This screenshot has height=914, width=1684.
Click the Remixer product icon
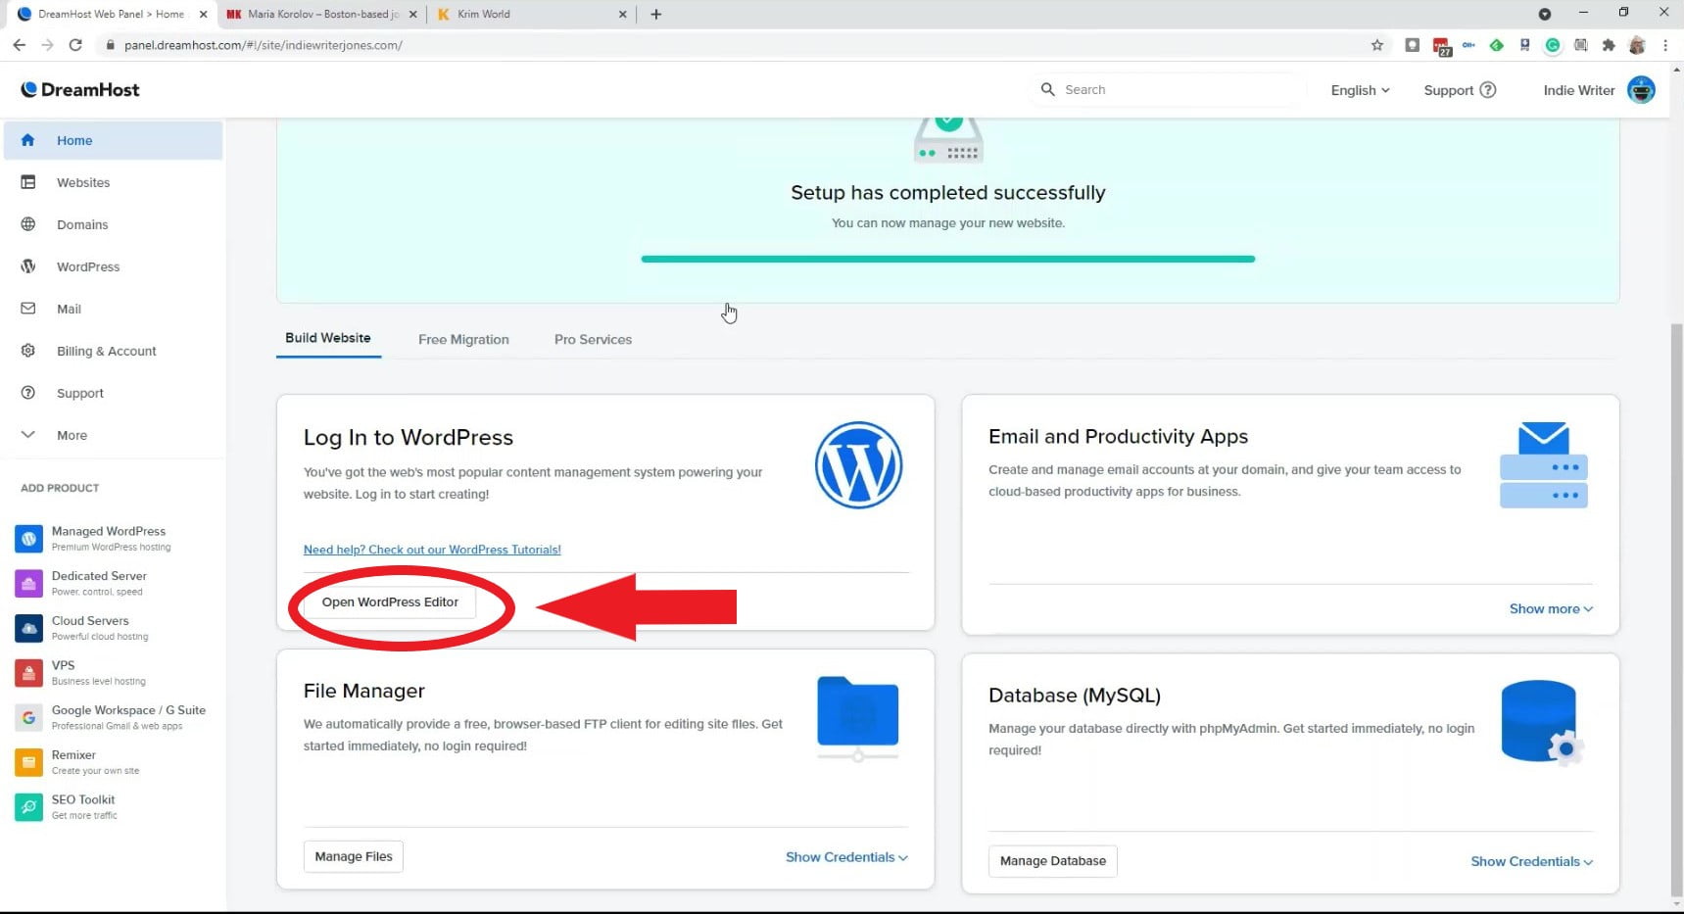29,762
